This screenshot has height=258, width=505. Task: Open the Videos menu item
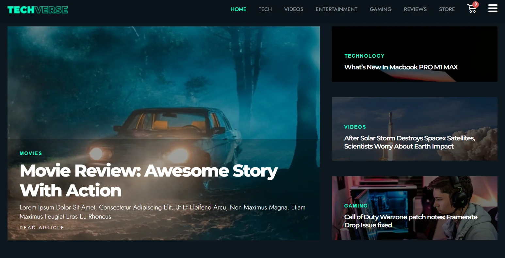(x=294, y=9)
